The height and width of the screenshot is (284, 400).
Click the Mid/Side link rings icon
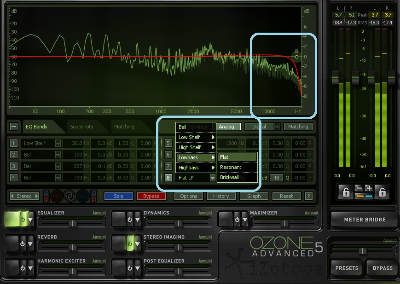pyautogui.click(x=69, y=196)
